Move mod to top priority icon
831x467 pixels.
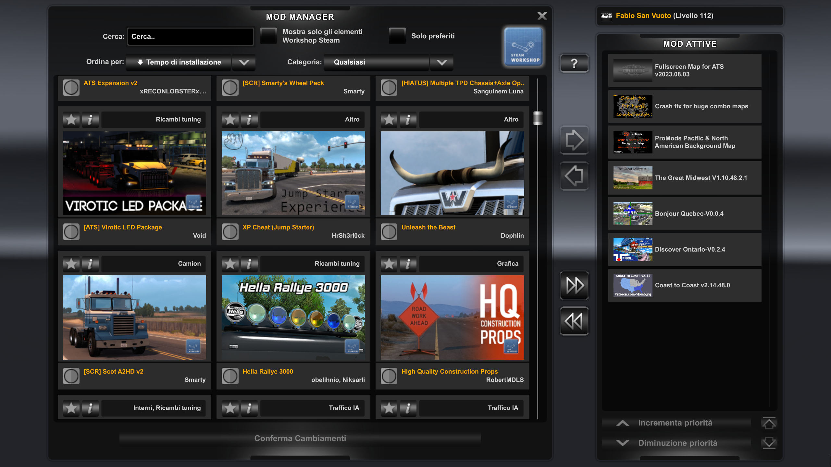point(768,423)
